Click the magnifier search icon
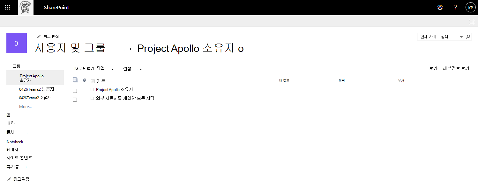 point(468,37)
